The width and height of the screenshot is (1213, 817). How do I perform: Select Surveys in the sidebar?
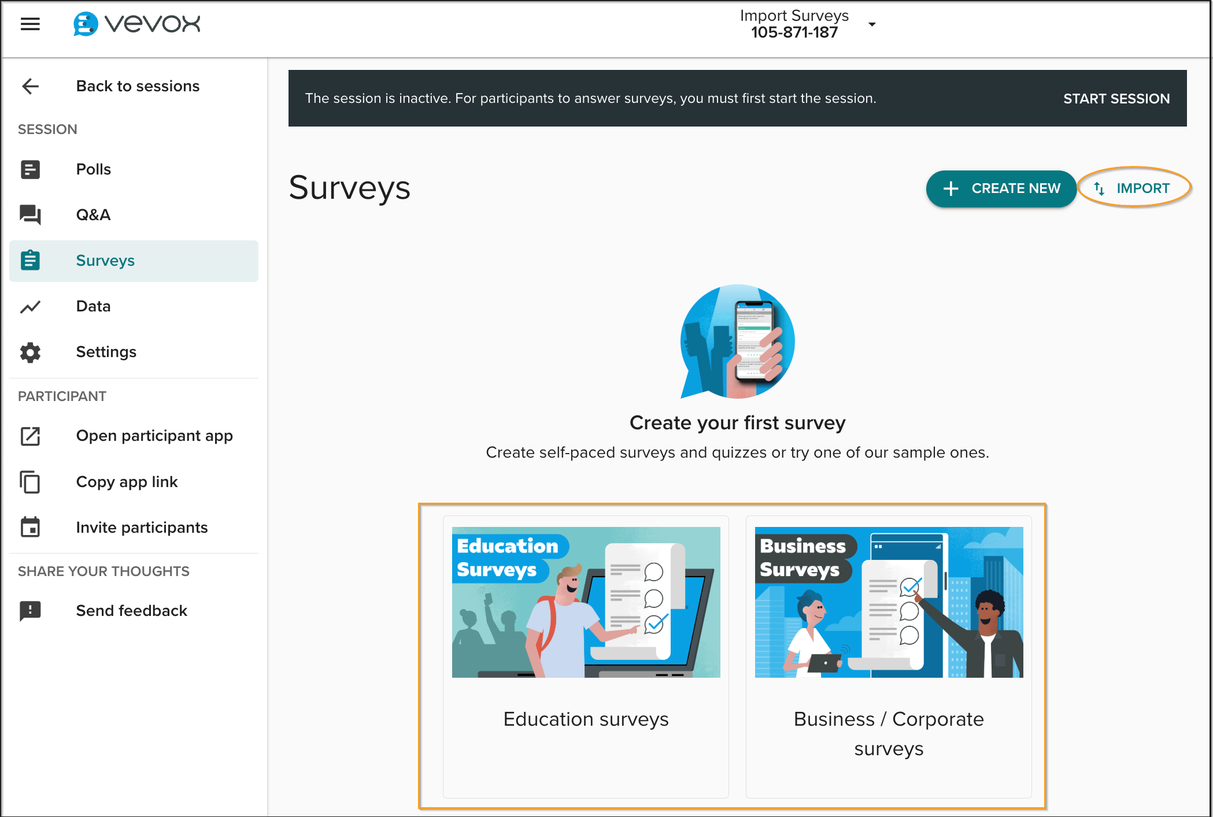(134, 261)
